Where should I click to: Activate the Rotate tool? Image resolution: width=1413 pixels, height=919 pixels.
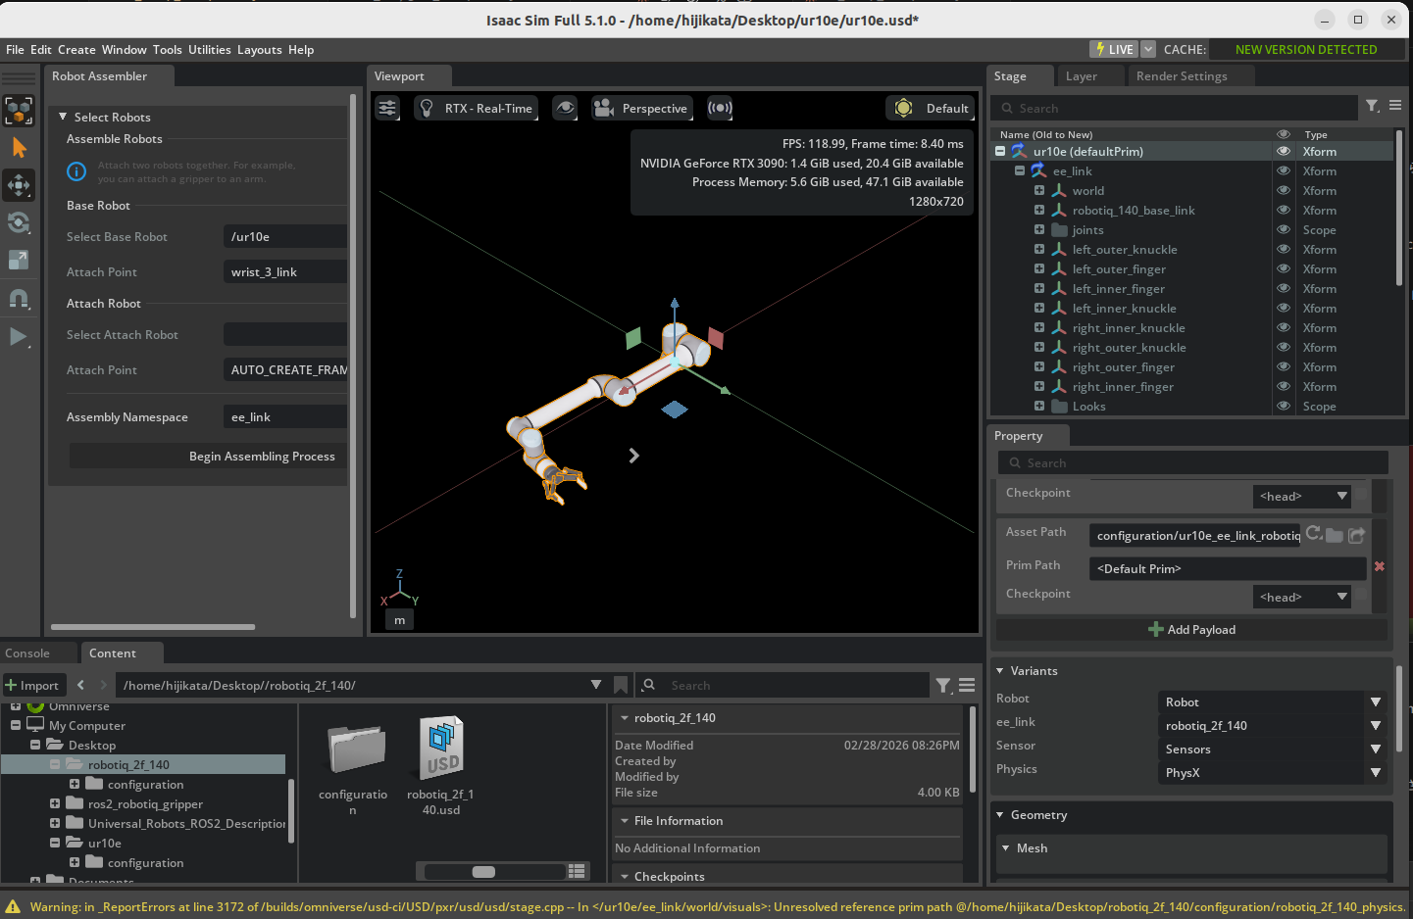click(x=19, y=222)
